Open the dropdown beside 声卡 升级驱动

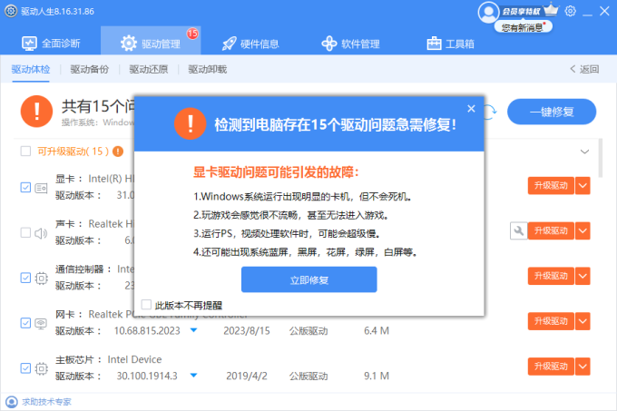tap(583, 230)
